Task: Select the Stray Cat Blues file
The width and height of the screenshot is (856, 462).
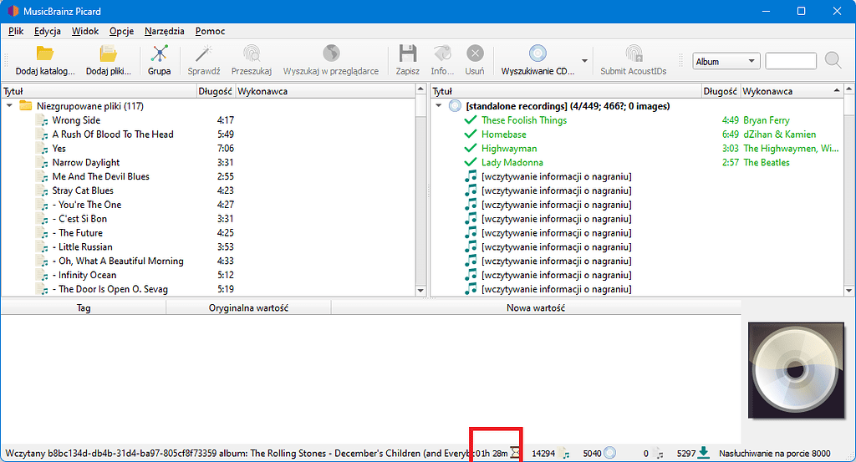Action: (x=83, y=190)
